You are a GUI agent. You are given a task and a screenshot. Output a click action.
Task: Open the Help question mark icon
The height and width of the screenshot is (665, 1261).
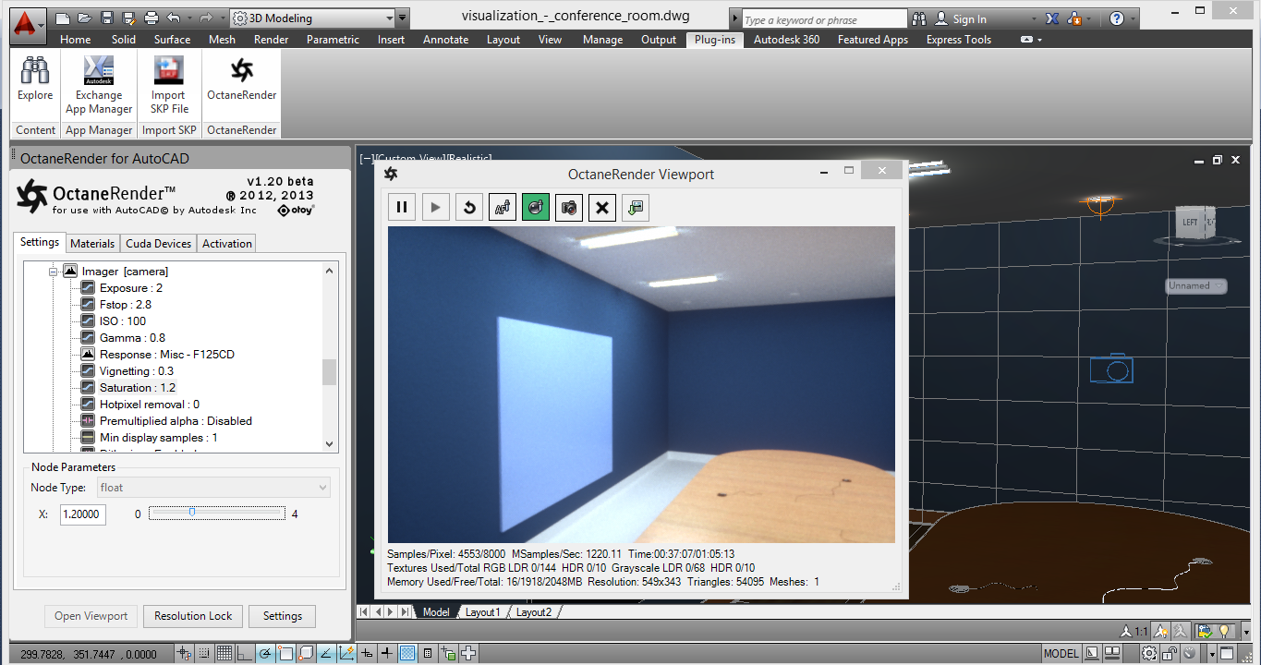click(x=1117, y=18)
